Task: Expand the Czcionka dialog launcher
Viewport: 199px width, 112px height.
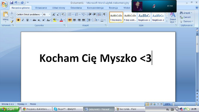Action: [64, 25]
